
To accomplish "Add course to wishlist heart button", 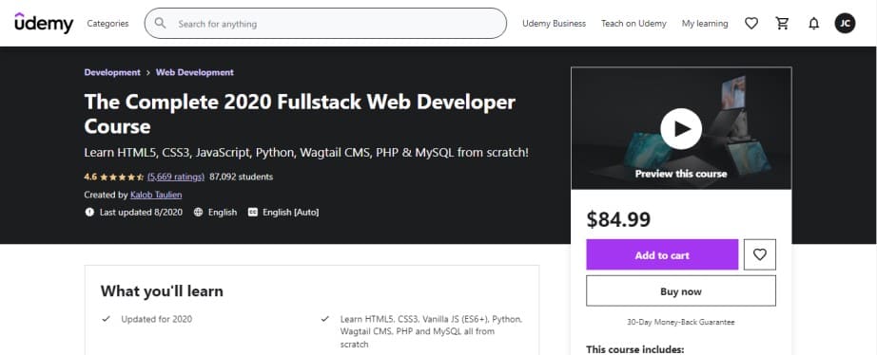I will (x=760, y=254).
